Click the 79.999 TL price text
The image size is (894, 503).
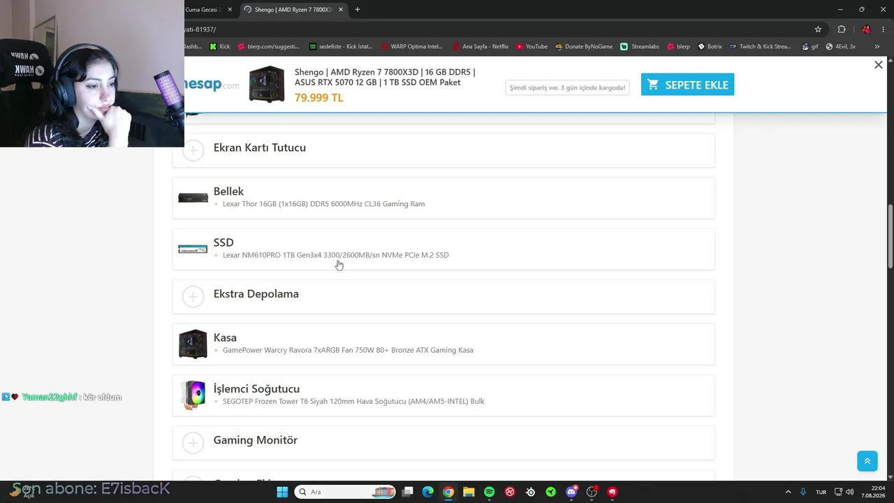[318, 98]
